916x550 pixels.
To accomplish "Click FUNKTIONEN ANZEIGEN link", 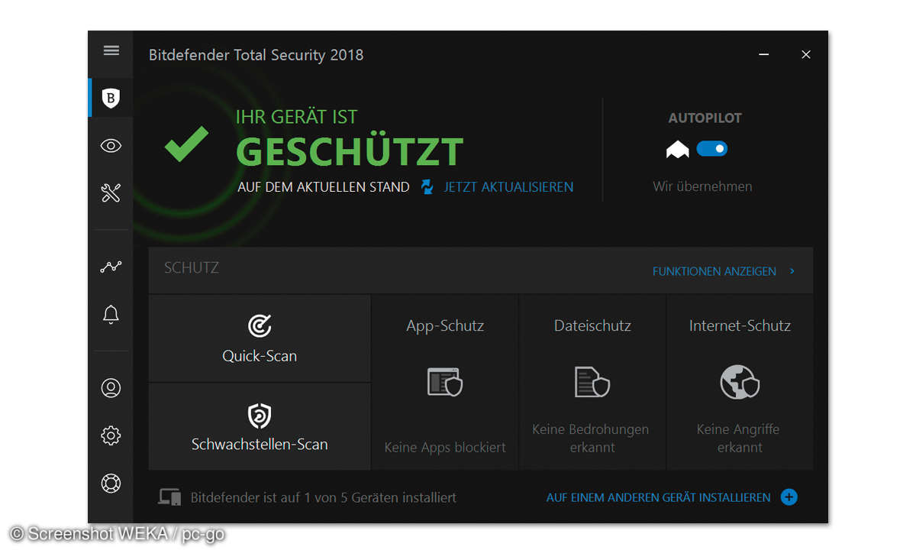I will click(x=714, y=271).
